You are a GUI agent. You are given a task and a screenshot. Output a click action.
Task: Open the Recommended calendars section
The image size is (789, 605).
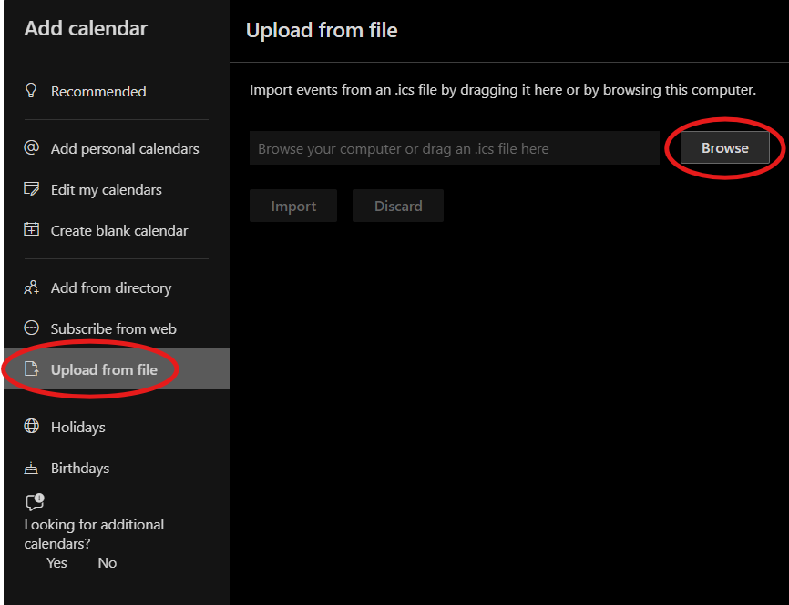click(x=98, y=91)
